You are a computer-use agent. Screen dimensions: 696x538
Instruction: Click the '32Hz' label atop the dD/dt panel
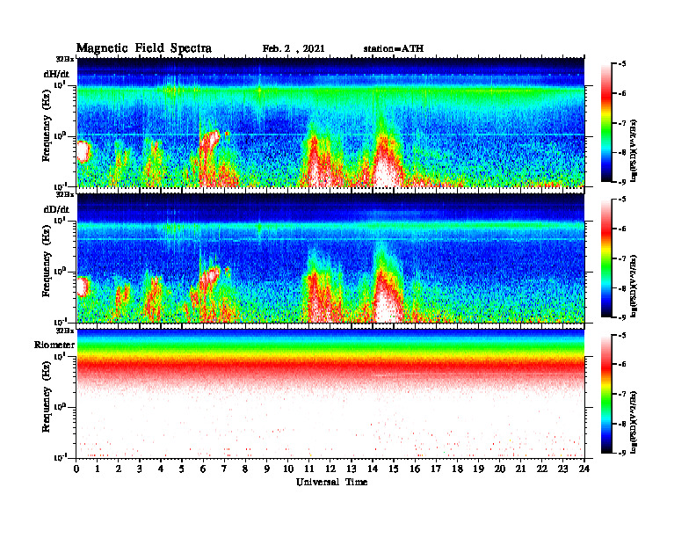click(x=65, y=194)
